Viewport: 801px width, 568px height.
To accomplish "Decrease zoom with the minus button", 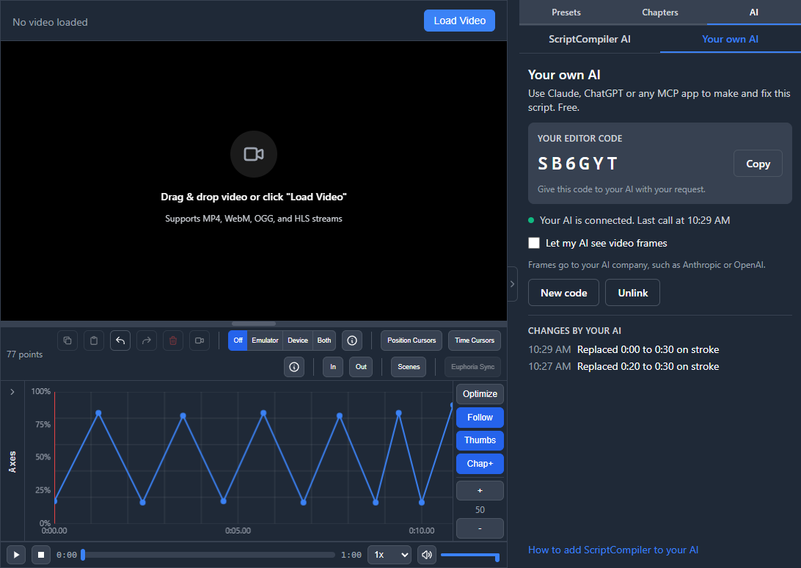I will click(x=480, y=528).
